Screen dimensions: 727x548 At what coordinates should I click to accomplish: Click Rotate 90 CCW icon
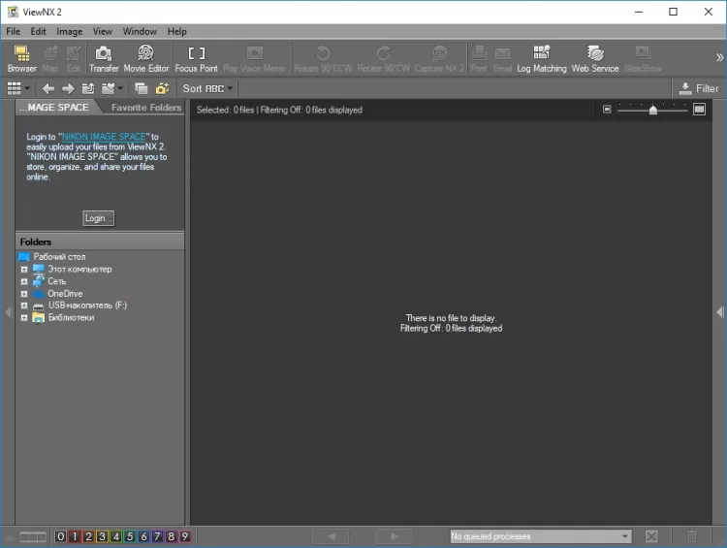tap(323, 59)
